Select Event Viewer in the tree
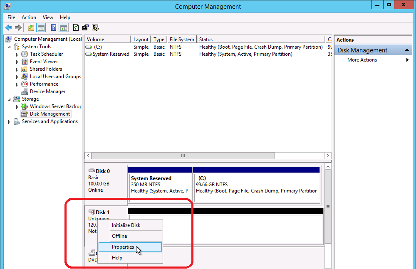The image size is (416, 269). (44, 62)
